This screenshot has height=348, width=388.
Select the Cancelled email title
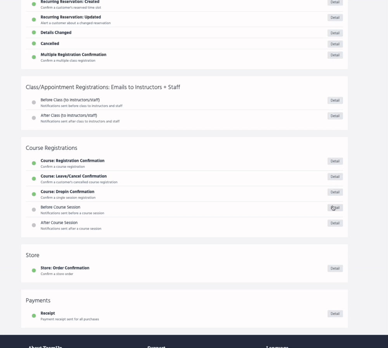(x=50, y=43)
